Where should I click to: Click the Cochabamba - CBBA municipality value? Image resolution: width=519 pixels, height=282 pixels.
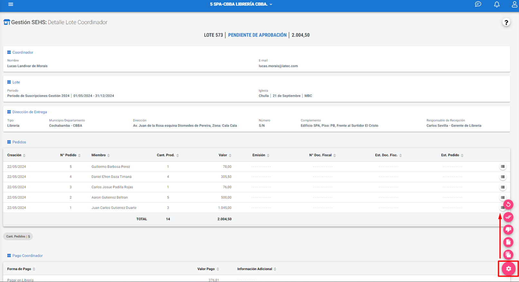(x=66, y=126)
